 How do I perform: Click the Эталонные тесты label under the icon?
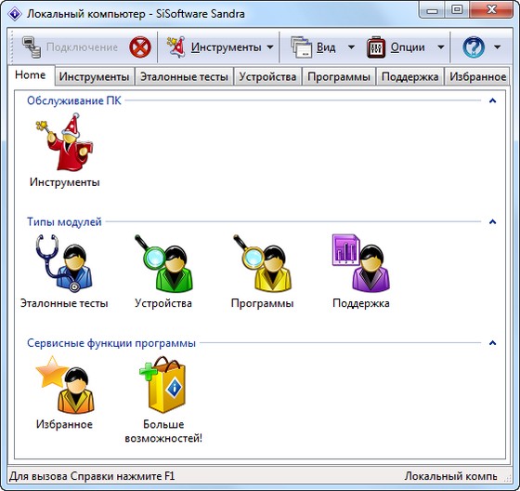(x=64, y=303)
